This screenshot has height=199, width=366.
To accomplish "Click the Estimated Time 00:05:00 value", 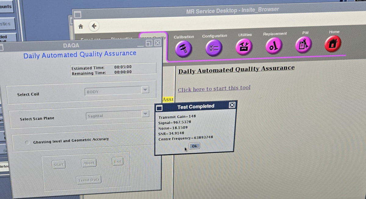I will coord(123,67).
